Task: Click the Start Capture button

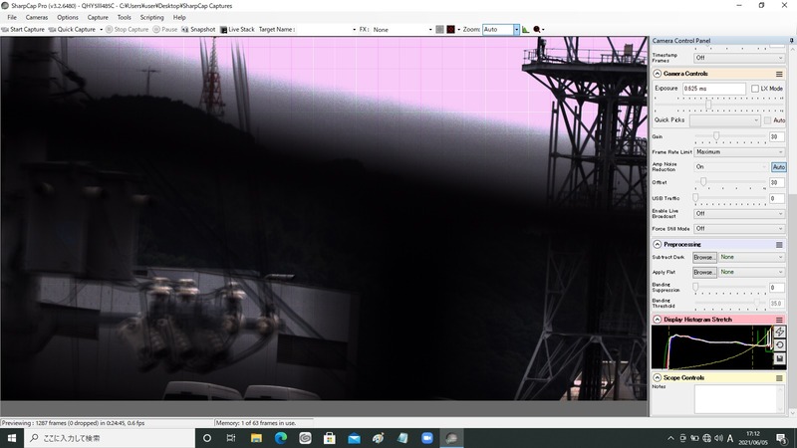Action: [x=23, y=30]
